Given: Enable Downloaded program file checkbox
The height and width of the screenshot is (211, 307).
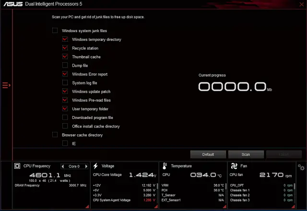Looking at the screenshot, I should tap(65, 117).
